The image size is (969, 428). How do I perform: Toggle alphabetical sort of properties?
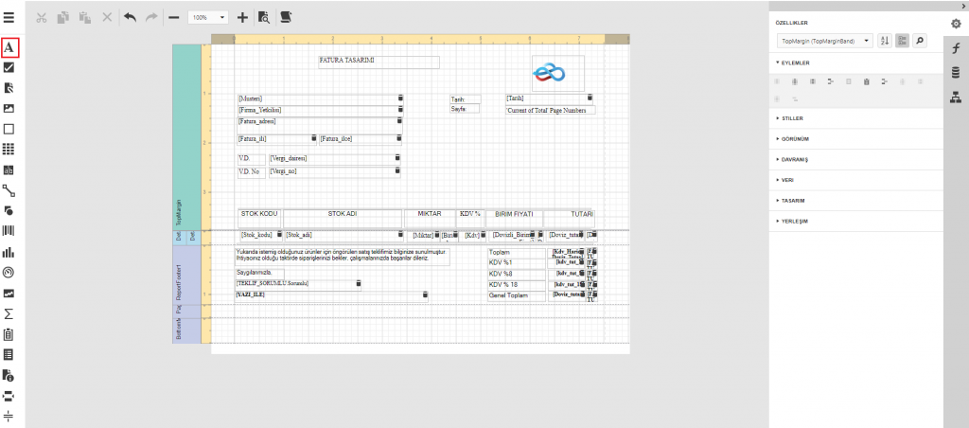pyautogui.click(x=884, y=41)
